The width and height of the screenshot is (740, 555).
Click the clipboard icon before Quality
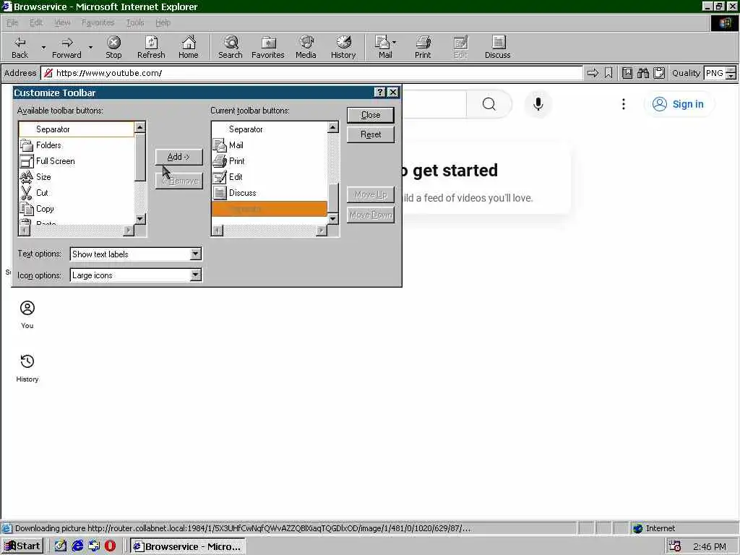click(x=659, y=73)
